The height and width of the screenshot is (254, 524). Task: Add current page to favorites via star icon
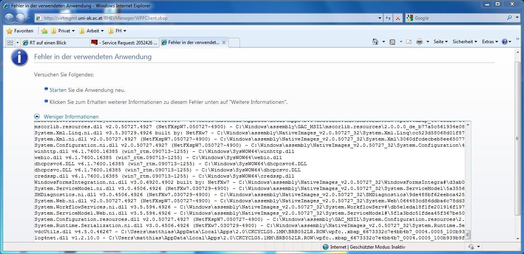point(45,30)
